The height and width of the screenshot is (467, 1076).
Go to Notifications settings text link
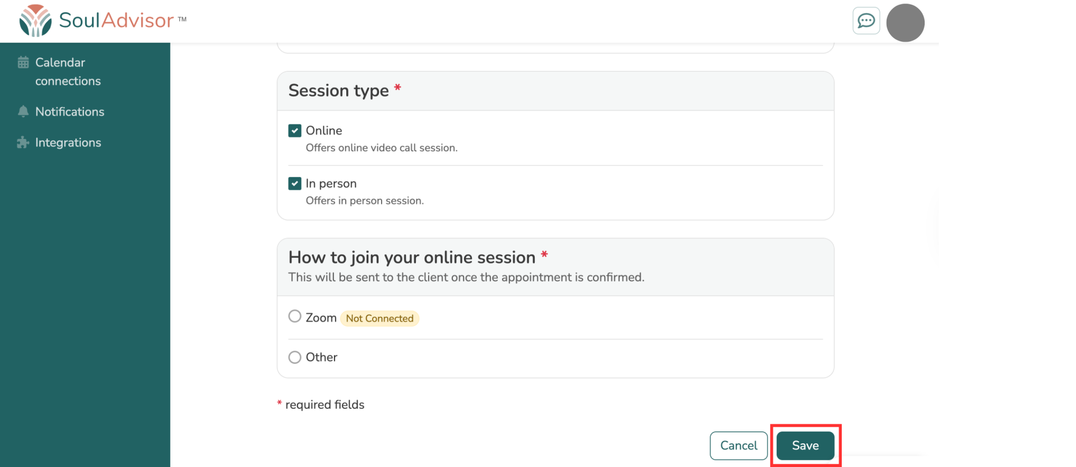[x=69, y=112]
